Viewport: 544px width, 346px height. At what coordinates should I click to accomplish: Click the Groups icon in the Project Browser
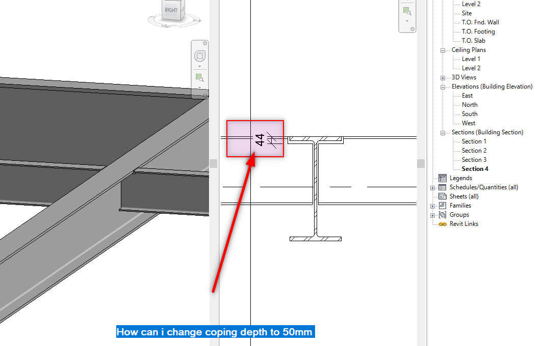click(x=443, y=214)
